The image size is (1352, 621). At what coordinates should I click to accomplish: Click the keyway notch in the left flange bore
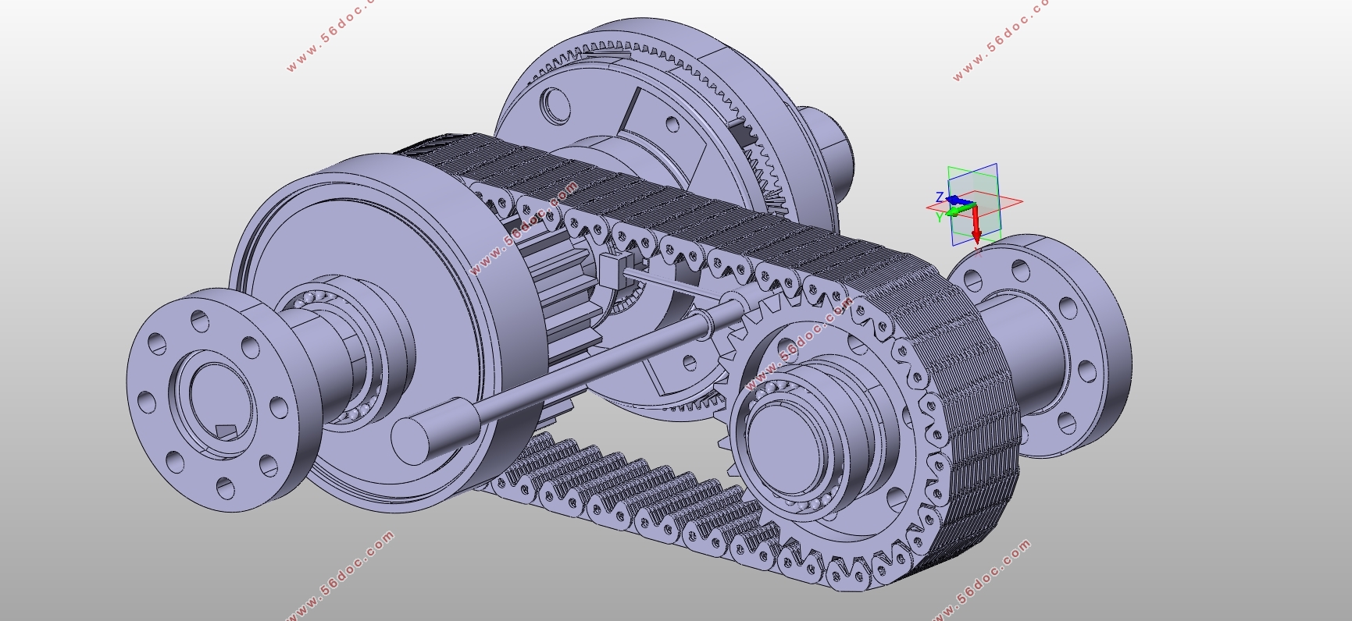226,431
